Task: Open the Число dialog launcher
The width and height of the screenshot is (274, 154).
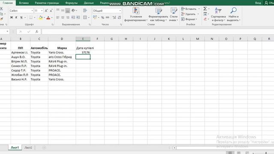Action: 121,25
